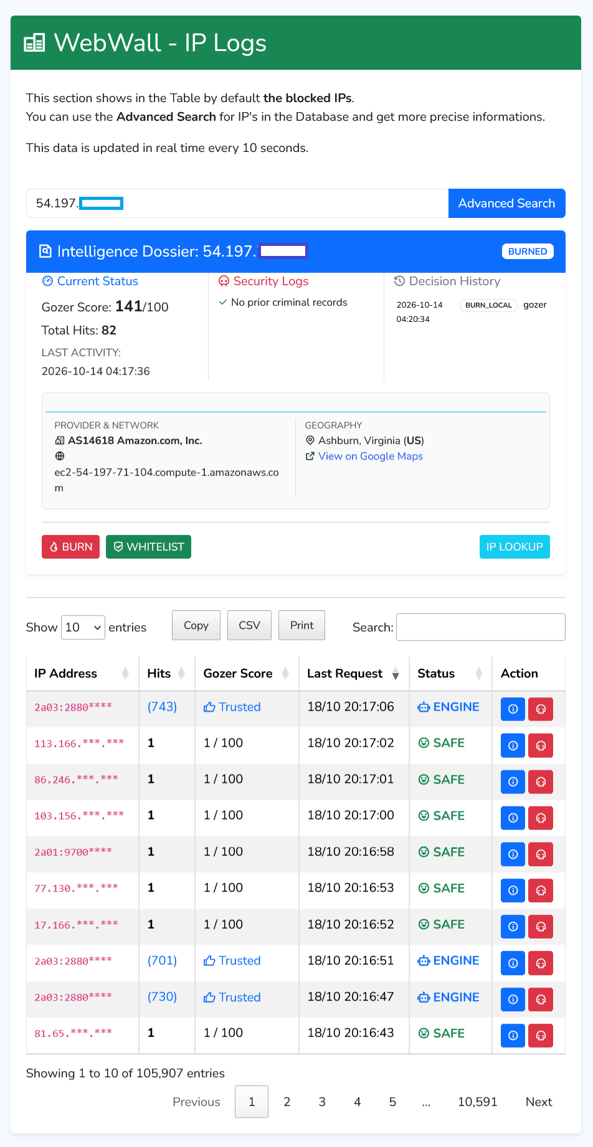Viewport: 593px width, 1147px height.
Task: Click the IP LOOKUP button
Action: [515, 547]
